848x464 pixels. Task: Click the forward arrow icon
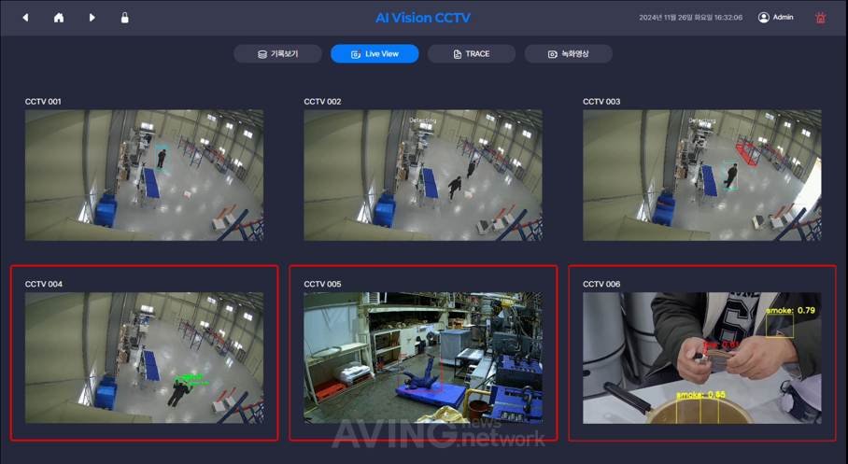(x=92, y=18)
